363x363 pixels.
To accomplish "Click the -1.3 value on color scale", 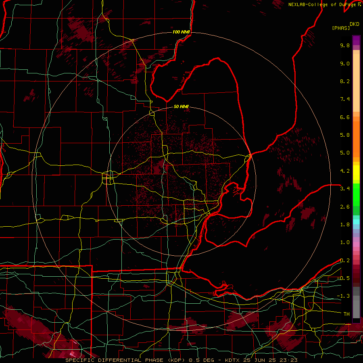I will [x=343, y=296].
